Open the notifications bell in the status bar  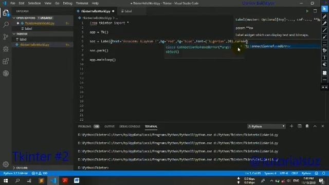[323, 173]
